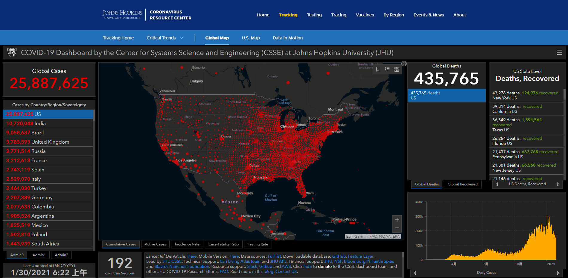Image resolution: width=568 pixels, height=278 pixels.
Task: Select India in the cases list
Action: [48, 123]
